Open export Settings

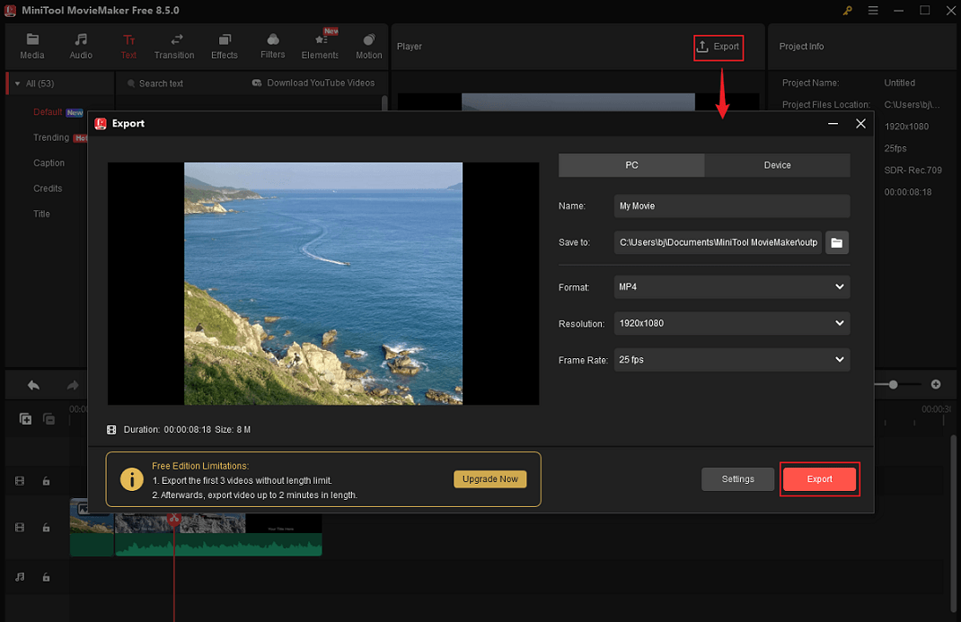click(737, 478)
